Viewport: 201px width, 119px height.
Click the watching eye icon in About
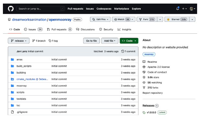pyautogui.click(x=144, y=82)
